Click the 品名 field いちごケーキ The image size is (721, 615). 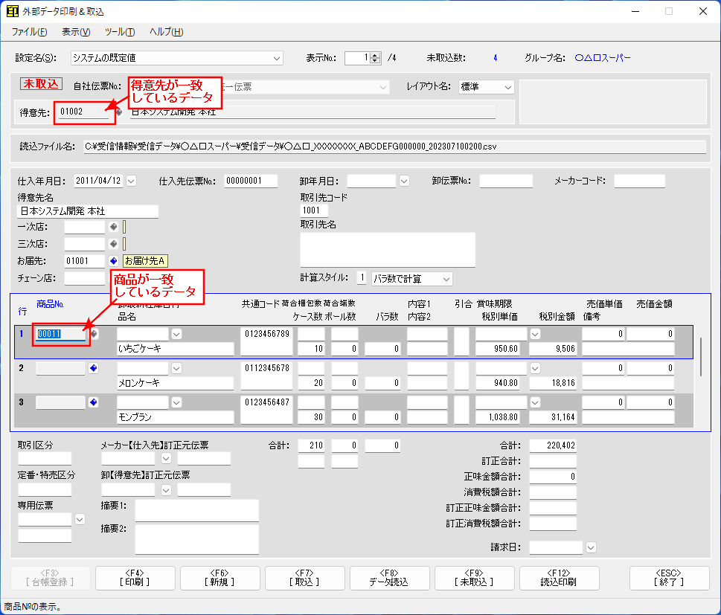(x=175, y=349)
